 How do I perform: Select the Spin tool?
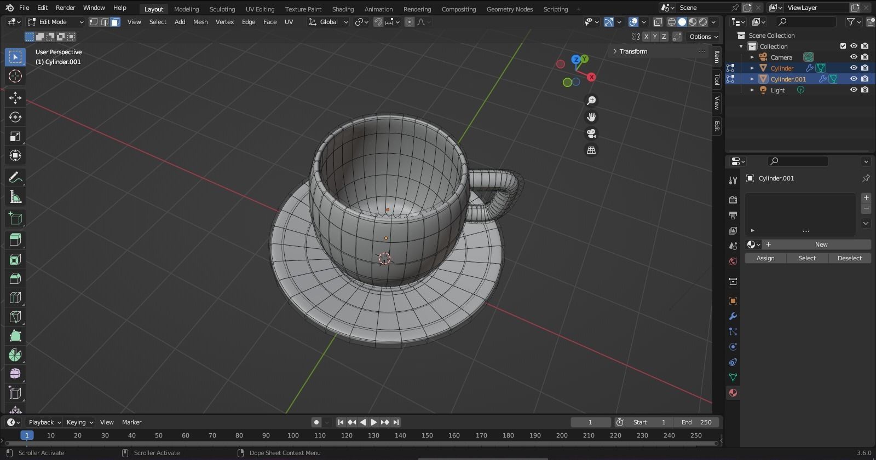point(15,355)
